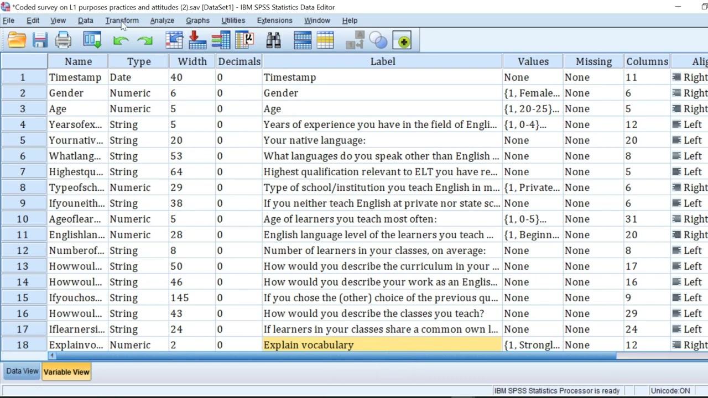
Task: Open the Extensions menu
Action: tap(274, 20)
